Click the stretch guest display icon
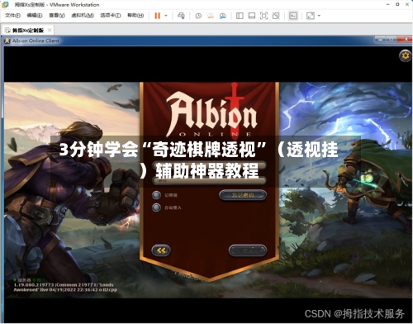 311,16
